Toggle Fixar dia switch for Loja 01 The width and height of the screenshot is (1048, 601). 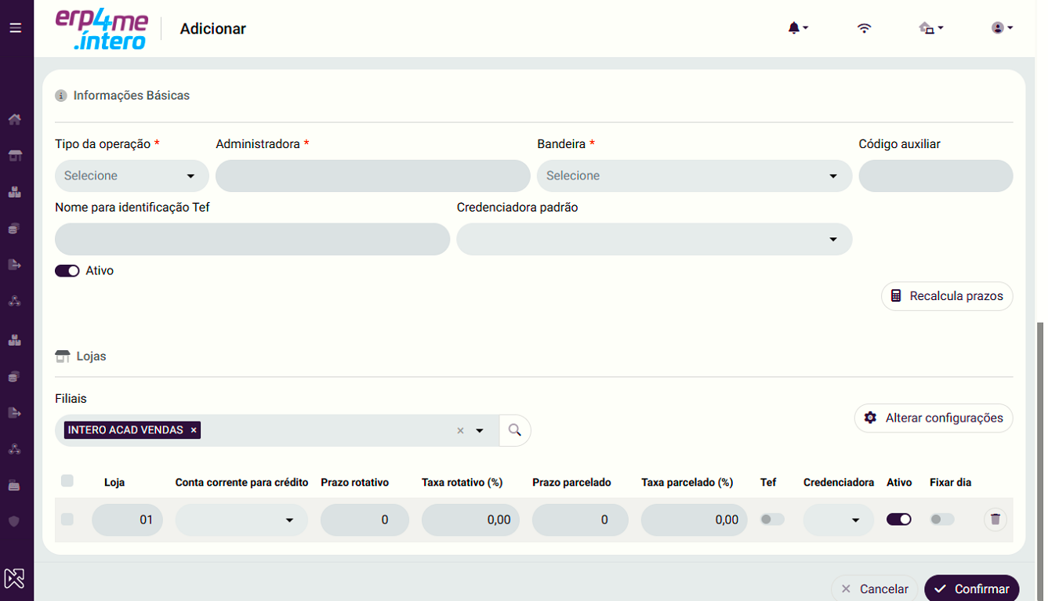point(942,520)
